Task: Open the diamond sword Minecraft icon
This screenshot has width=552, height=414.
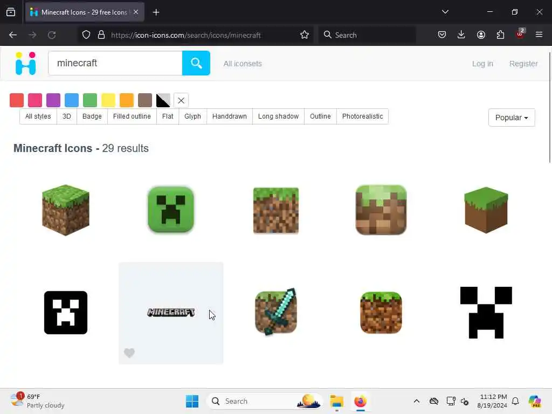Action: [x=276, y=312]
